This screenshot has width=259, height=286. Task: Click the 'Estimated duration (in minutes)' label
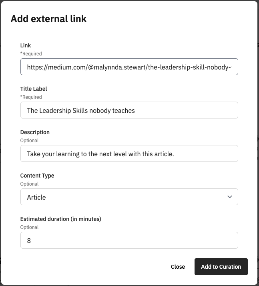click(60, 219)
